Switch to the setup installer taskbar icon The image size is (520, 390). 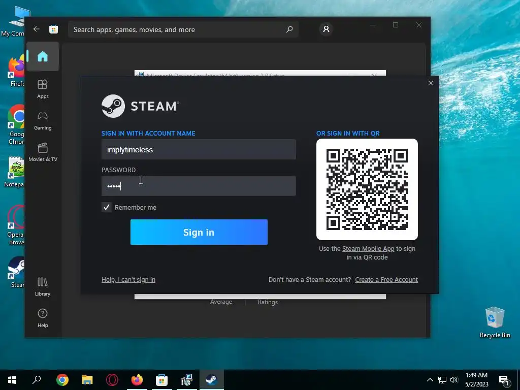pyautogui.click(x=187, y=380)
